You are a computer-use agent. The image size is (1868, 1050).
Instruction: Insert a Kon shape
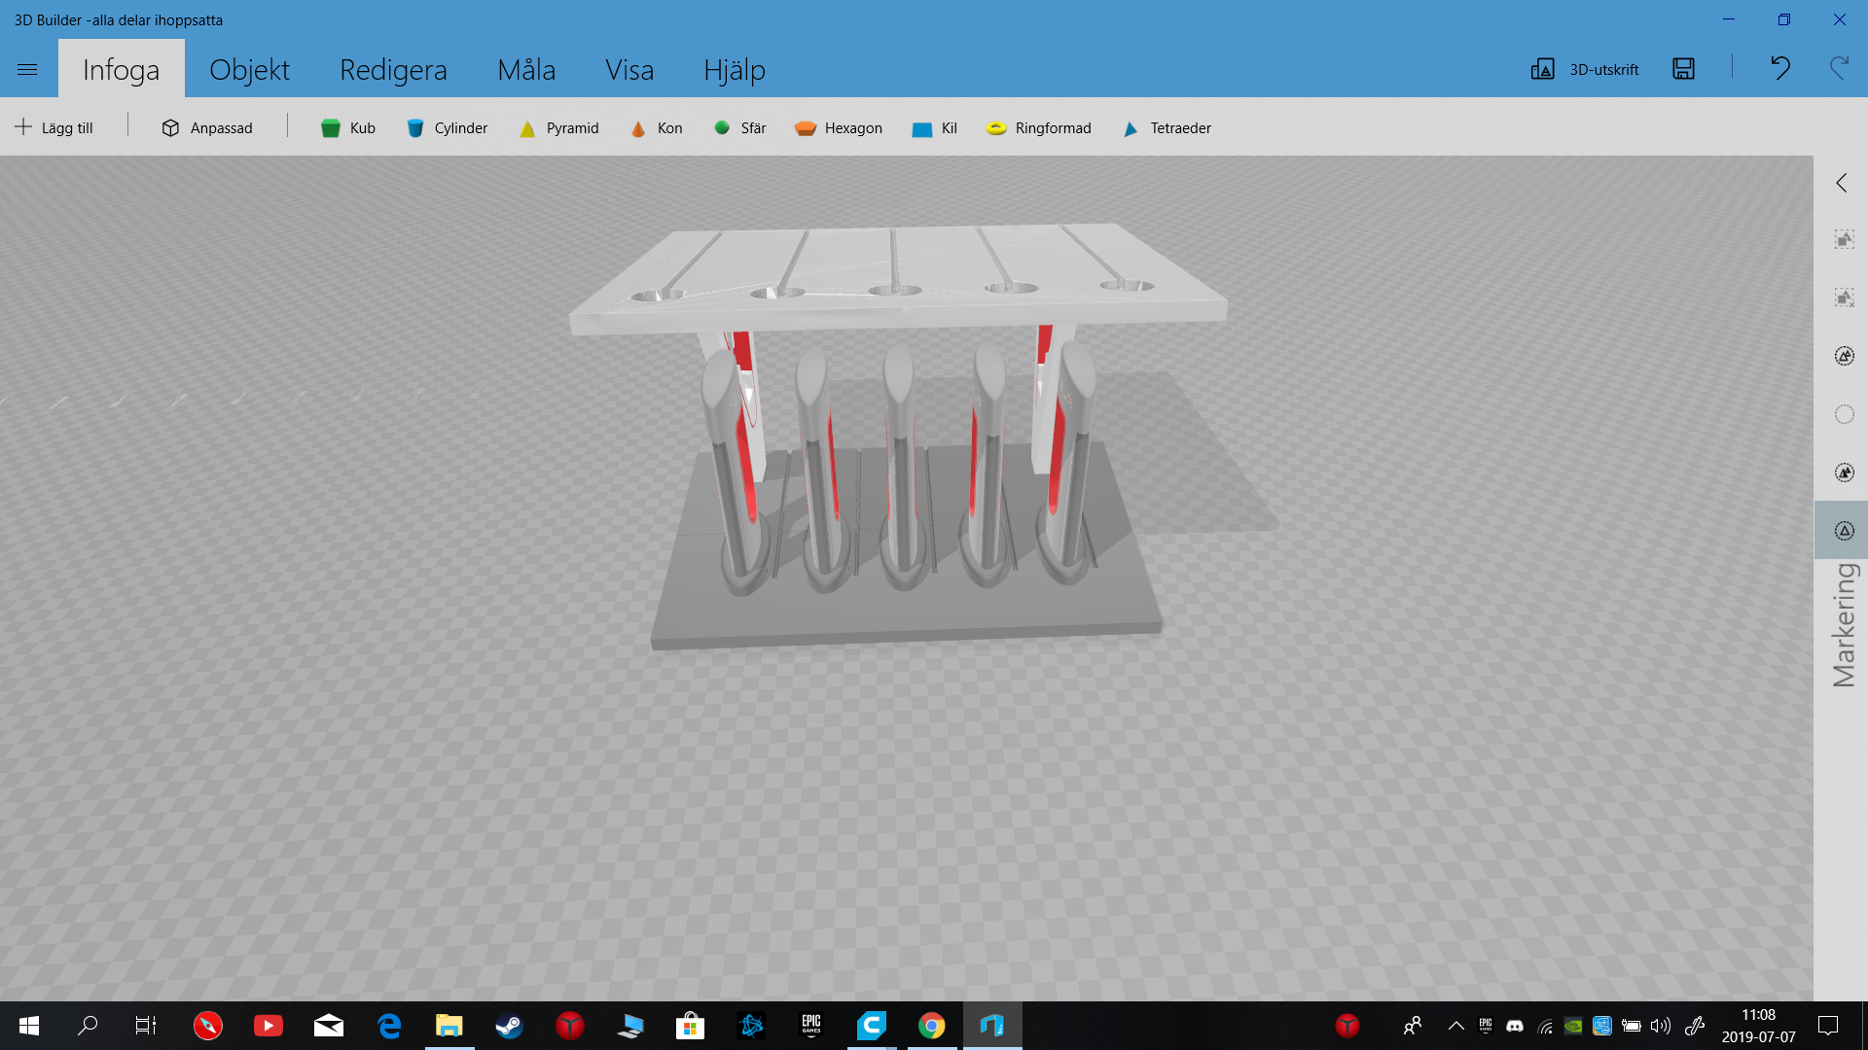pos(657,127)
